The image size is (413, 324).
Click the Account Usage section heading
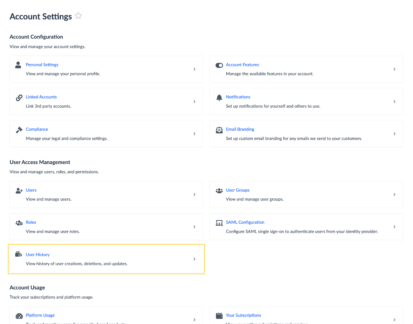(27, 287)
